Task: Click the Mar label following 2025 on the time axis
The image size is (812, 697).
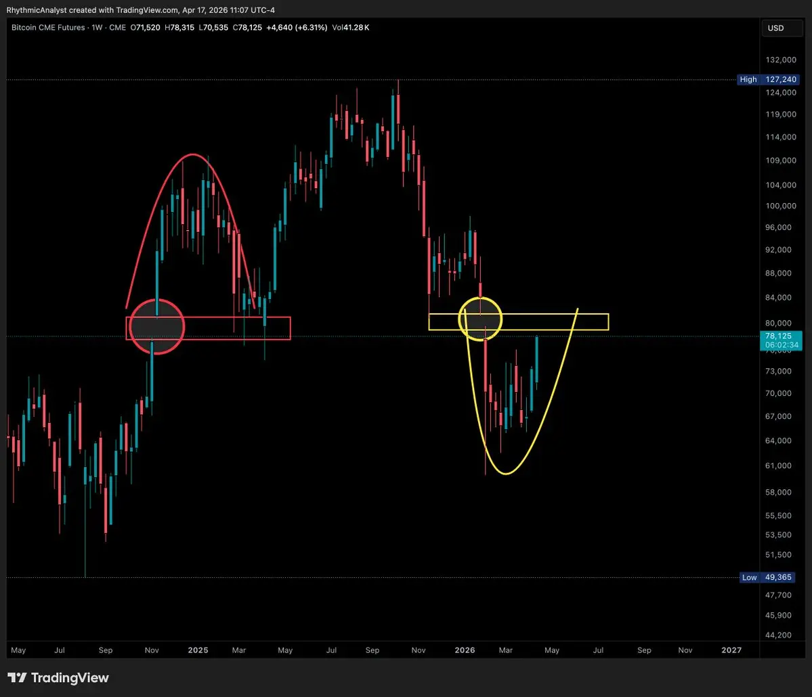Action: pos(239,650)
